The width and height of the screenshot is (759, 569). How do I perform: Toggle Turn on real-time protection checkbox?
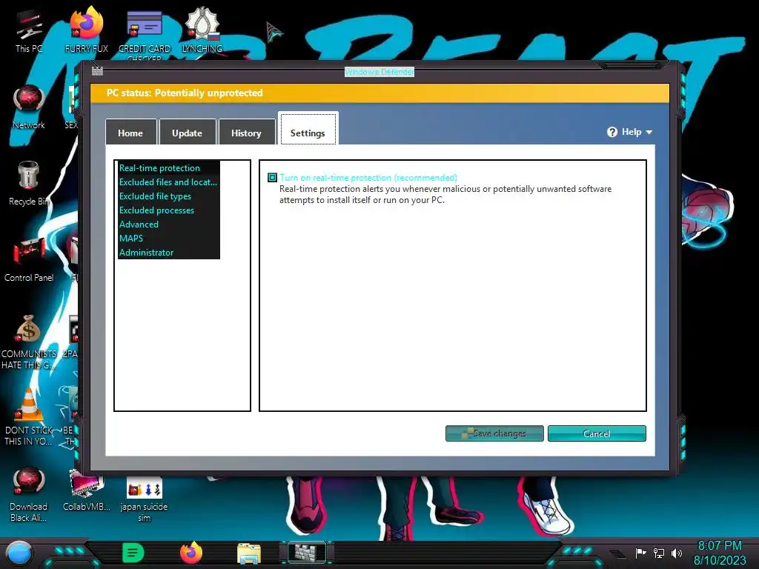point(273,178)
